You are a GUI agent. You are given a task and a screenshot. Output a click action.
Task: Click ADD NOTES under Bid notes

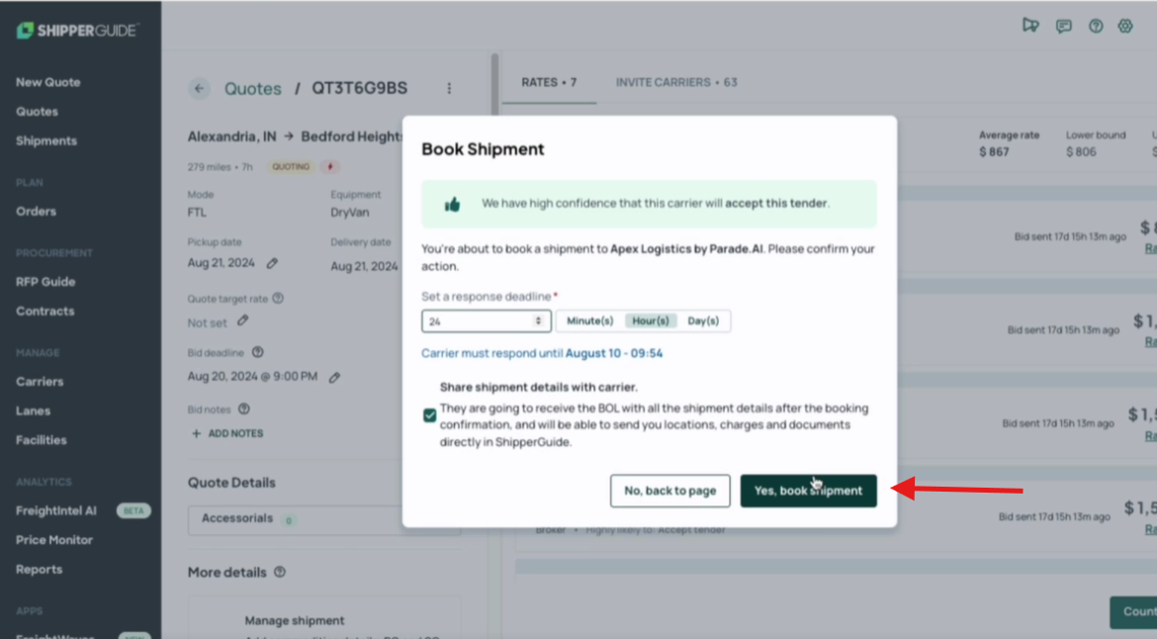(x=227, y=434)
